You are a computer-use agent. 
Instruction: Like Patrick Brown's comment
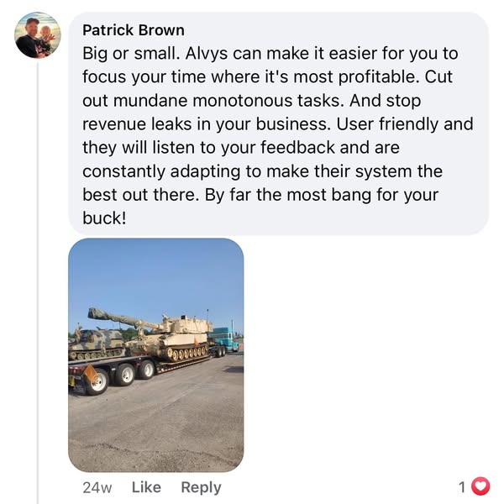pyautogui.click(x=146, y=487)
